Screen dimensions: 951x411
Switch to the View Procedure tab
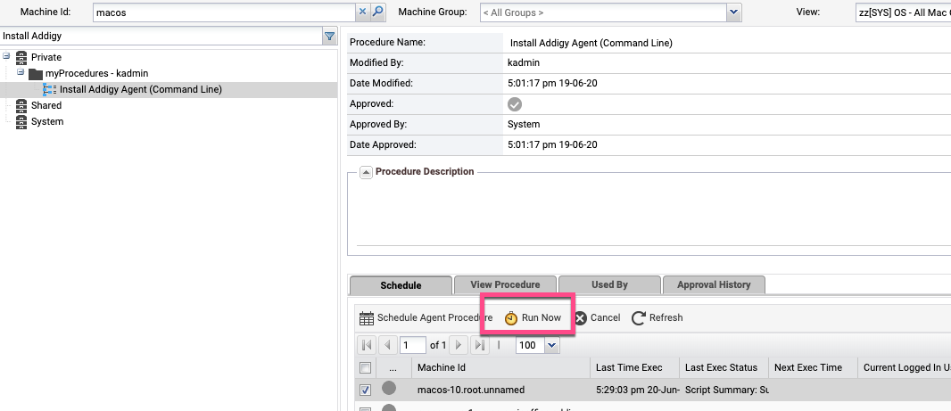[x=505, y=284]
